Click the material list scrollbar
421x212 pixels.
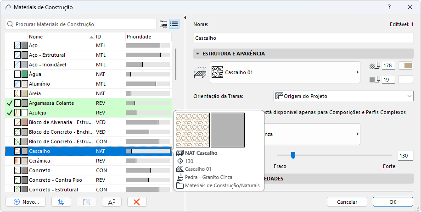click(x=176, y=64)
